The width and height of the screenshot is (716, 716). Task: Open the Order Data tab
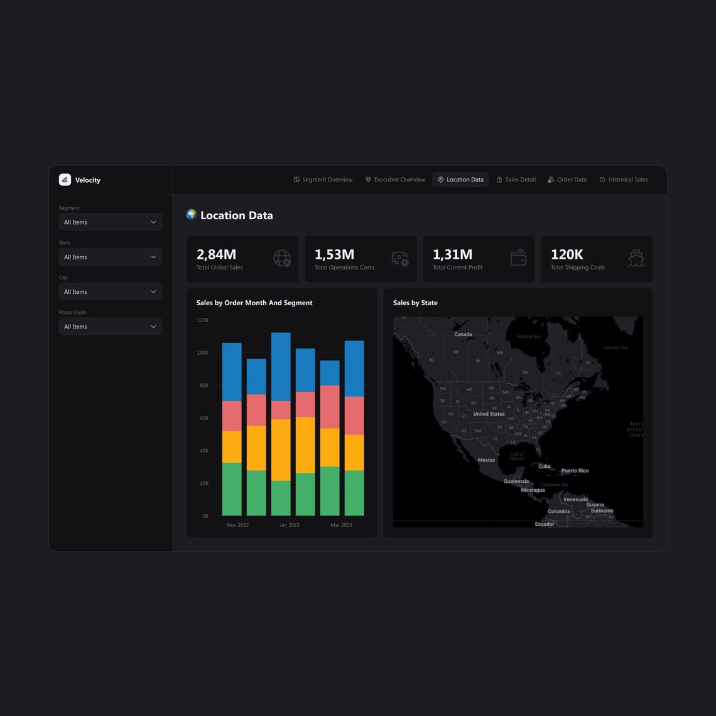pos(567,180)
